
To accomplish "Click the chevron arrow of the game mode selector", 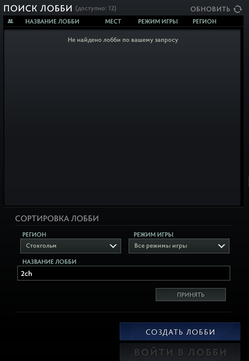I will point(222,246).
